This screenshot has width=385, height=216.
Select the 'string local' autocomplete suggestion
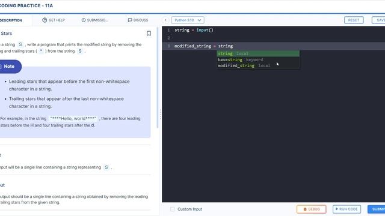[258, 53]
